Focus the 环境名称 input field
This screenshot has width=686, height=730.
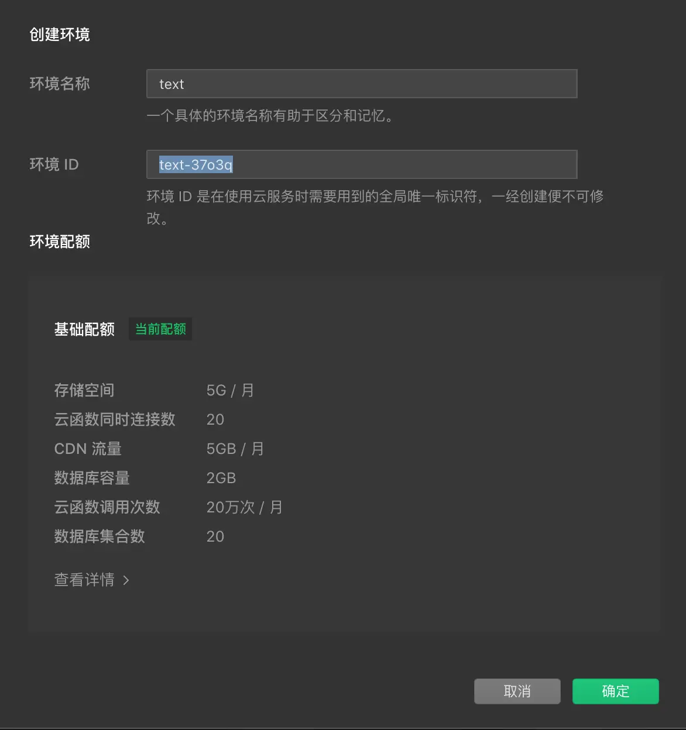(362, 84)
